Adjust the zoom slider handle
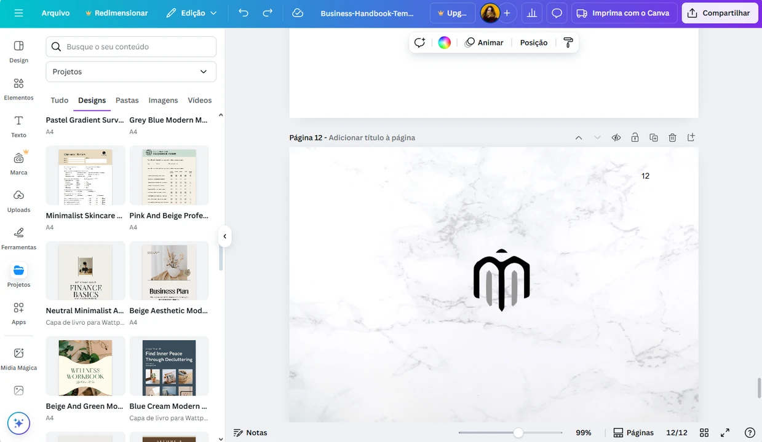Viewport: 762px width, 442px height. pos(518,433)
